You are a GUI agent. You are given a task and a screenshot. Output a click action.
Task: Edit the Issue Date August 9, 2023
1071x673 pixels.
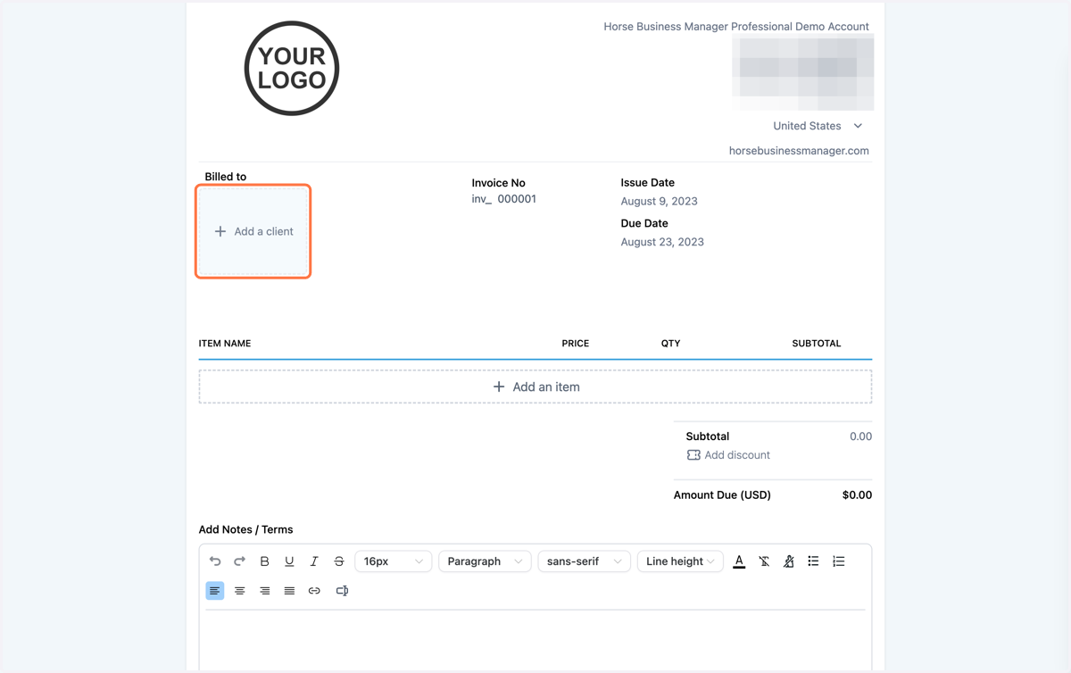pyautogui.click(x=660, y=201)
